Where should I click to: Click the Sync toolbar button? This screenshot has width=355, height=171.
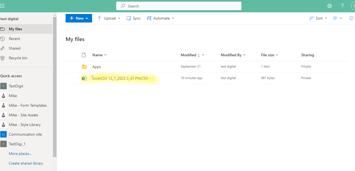(x=133, y=18)
